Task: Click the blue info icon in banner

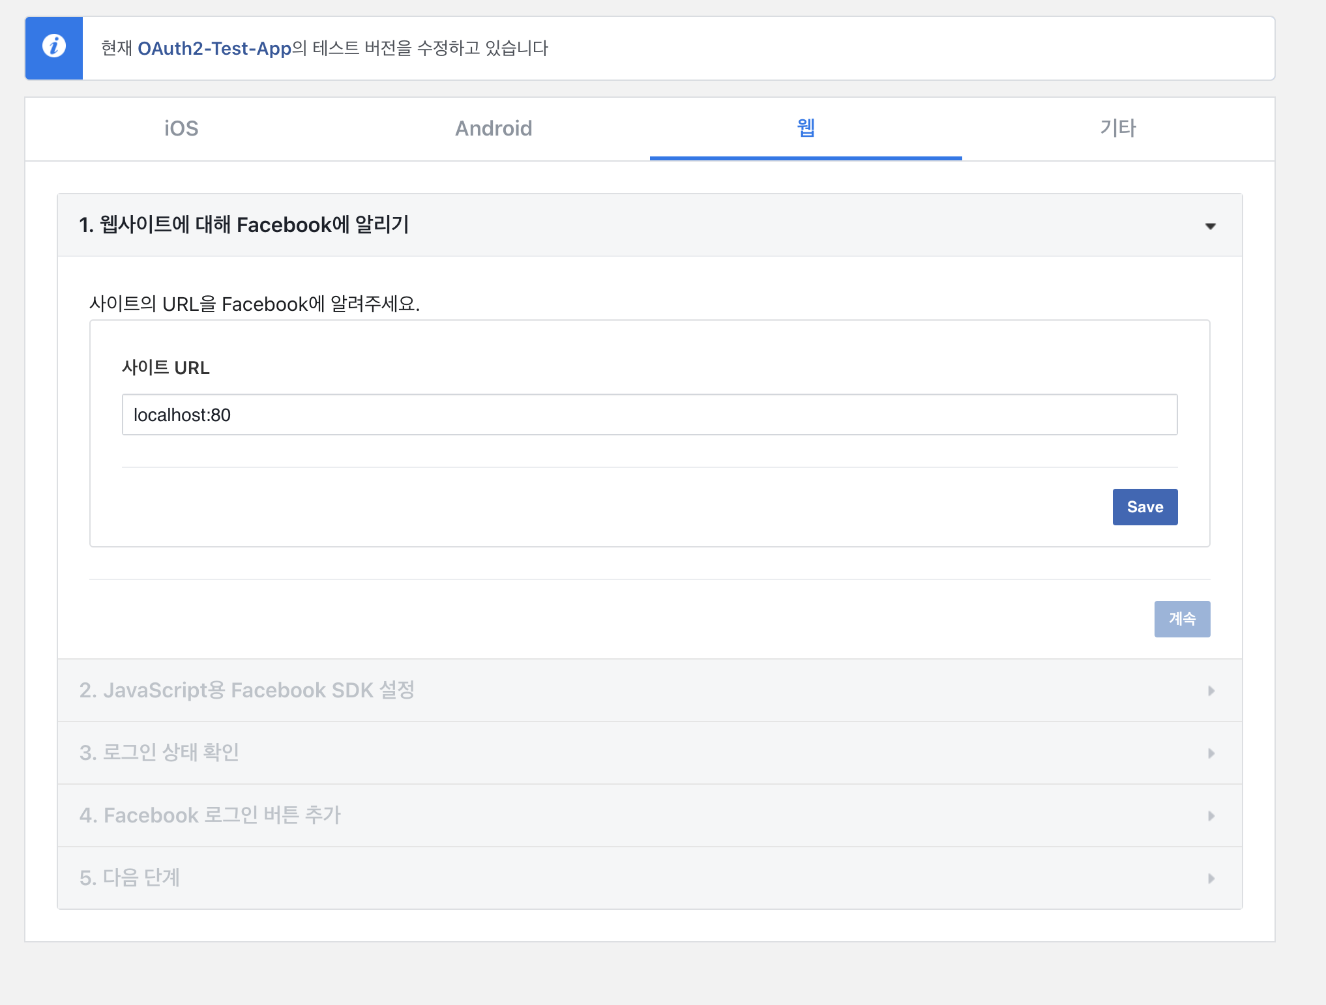Action: [x=54, y=47]
